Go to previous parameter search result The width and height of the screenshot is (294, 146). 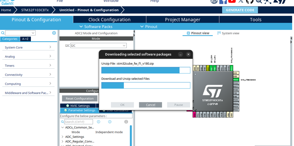pos(98,122)
